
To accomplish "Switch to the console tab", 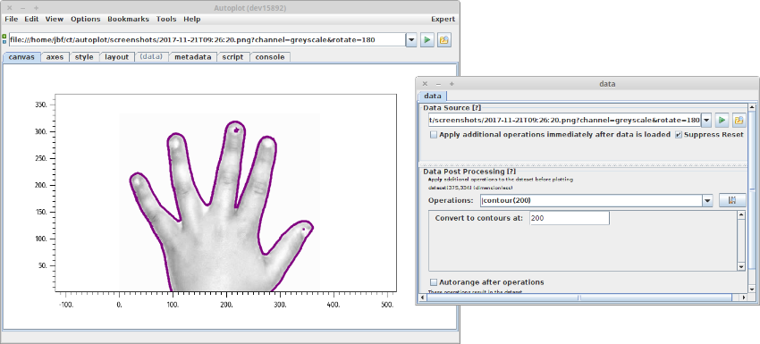I will [270, 57].
